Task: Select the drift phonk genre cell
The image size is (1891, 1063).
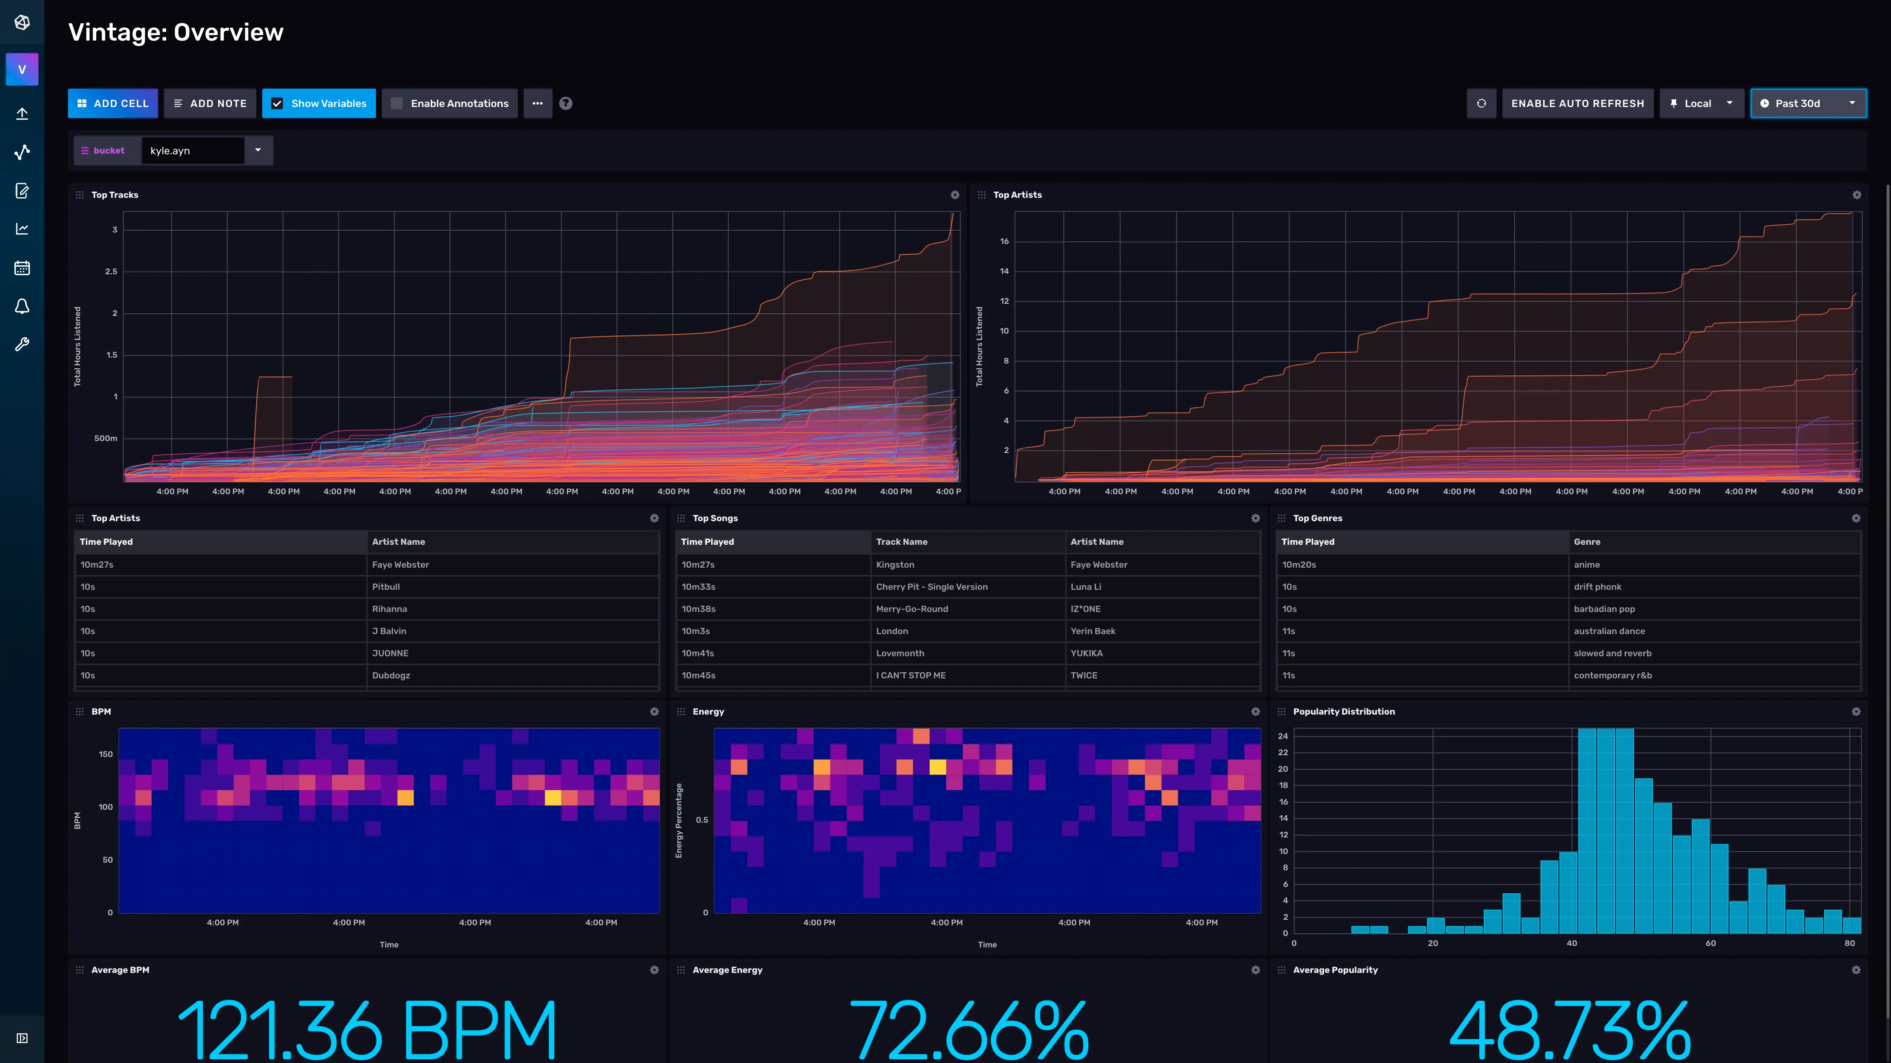Action: pos(1715,587)
